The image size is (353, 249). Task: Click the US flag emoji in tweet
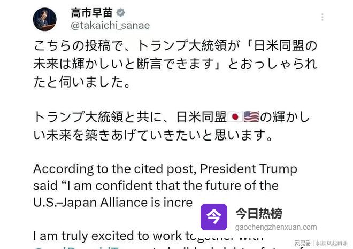point(251,117)
